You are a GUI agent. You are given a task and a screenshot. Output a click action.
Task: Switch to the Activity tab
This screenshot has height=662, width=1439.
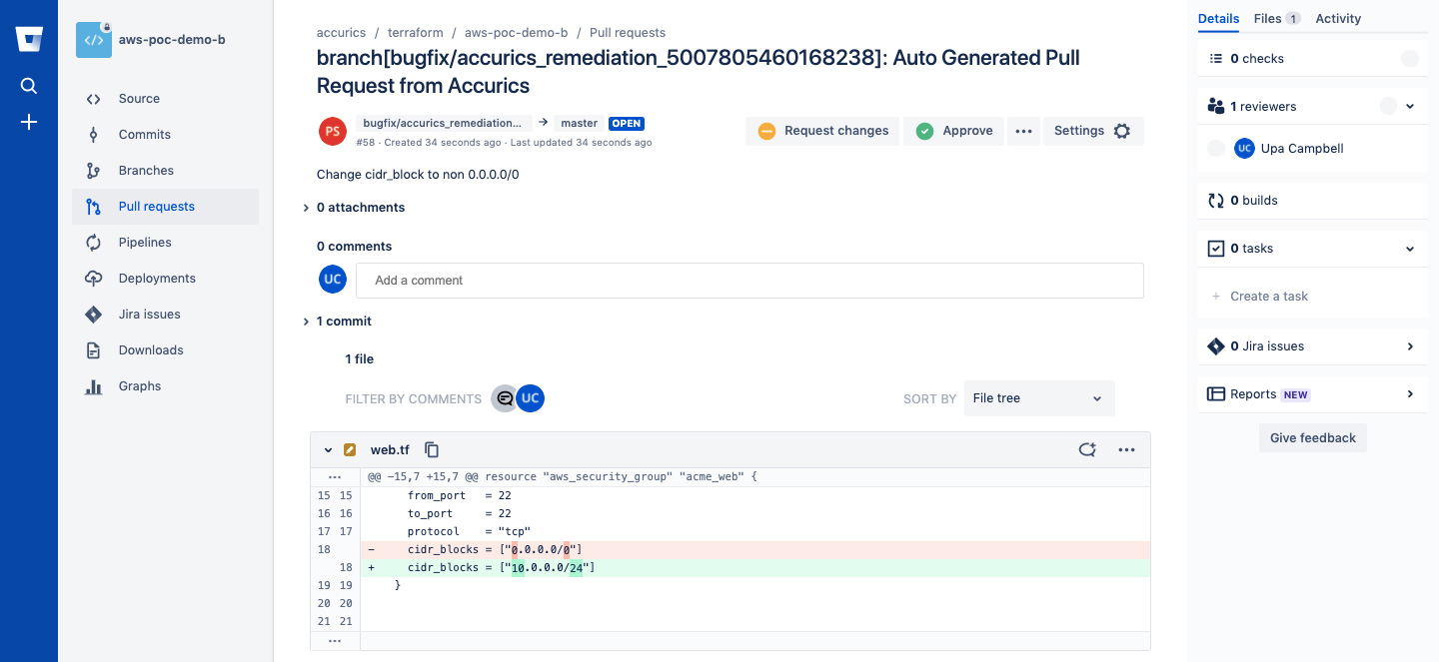tap(1338, 18)
